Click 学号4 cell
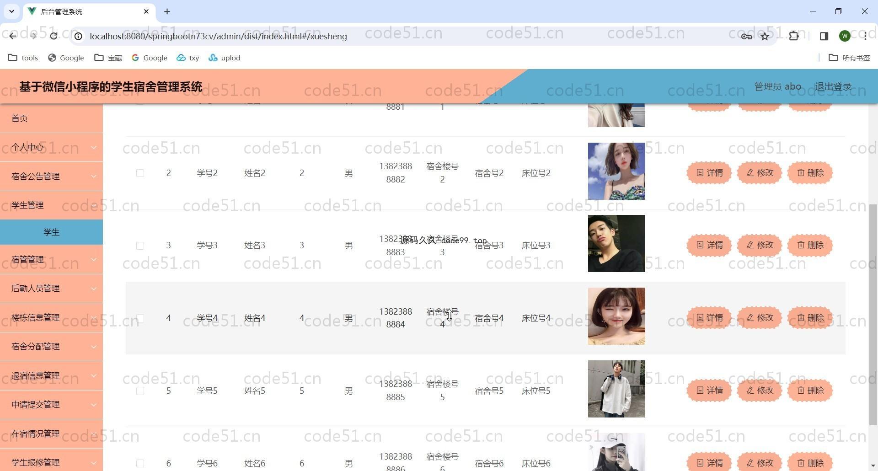878x471 pixels. point(207,318)
